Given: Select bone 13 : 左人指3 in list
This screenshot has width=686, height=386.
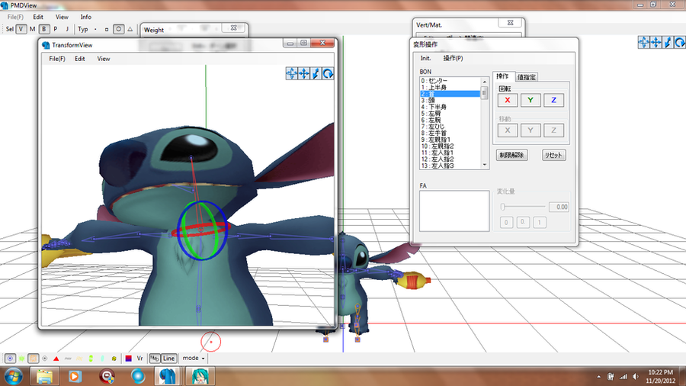Looking at the screenshot, I should 450,166.
